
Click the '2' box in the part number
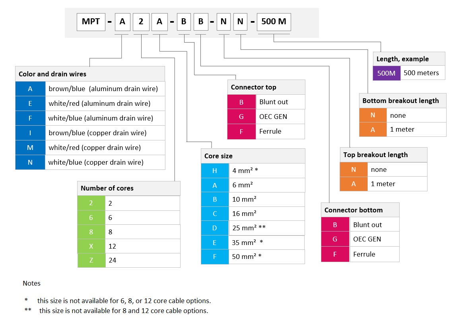[141, 21]
